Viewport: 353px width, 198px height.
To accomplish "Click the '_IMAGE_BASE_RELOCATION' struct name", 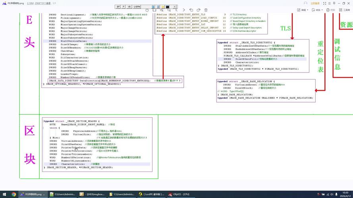I will 256,82.
